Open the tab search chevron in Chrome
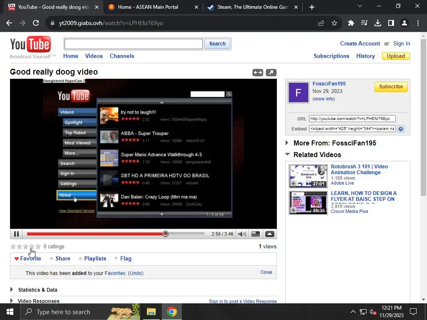The height and width of the screenshot is (320, 427). pos(360,6)
